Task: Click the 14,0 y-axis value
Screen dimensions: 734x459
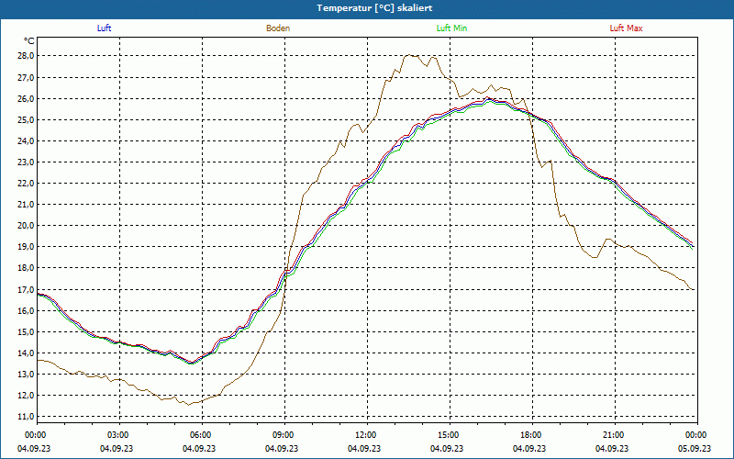Action: [x=27, y=353]
